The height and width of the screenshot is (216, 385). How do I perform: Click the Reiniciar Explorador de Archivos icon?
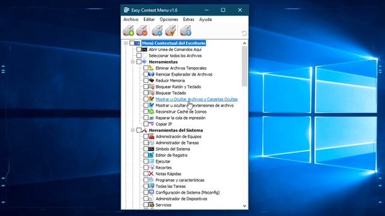[152, 74]
